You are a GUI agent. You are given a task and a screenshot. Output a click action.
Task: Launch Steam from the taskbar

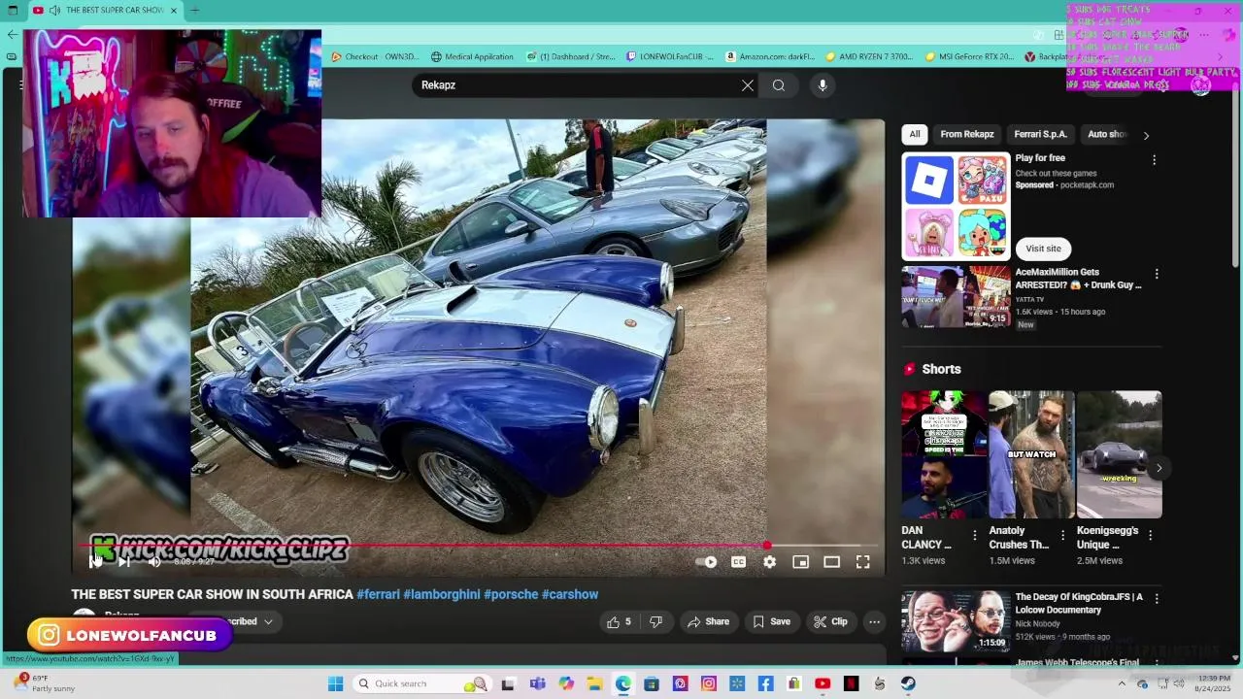908,683
